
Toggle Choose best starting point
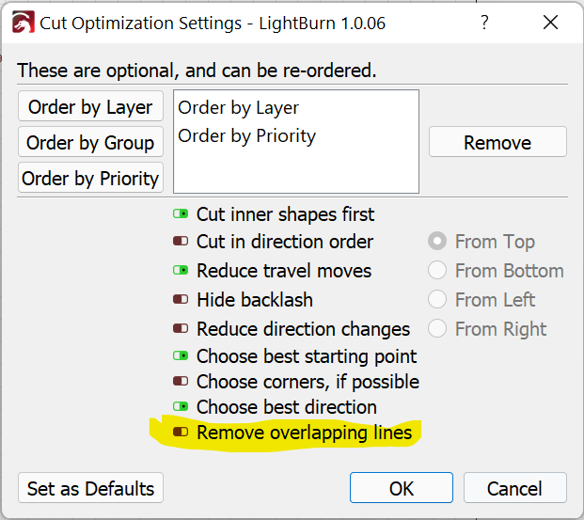[181, 355]
